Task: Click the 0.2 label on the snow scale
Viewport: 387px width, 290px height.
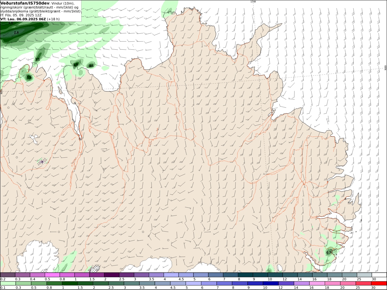Action: coord(3,279)
